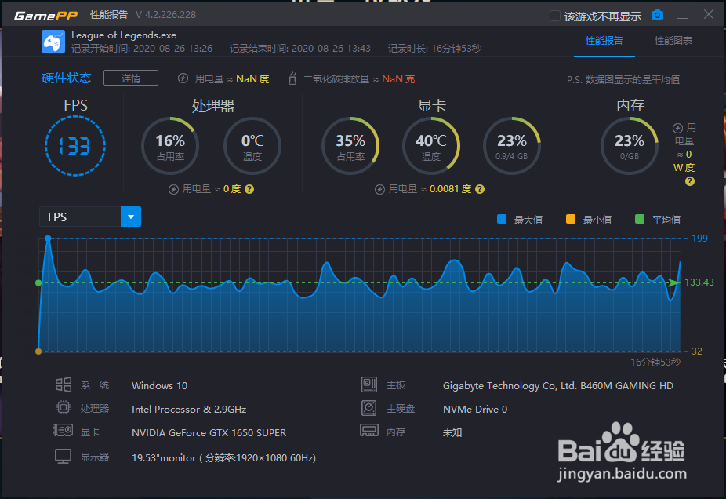
Task: Click the question mark next to processor power usage
Action: click(x=249, y=189)
